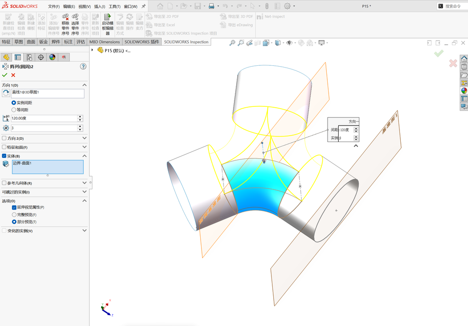The image size is (468, 326).
Task: Uncheck the 实体(B) checkbox
Action: (4, 156)
